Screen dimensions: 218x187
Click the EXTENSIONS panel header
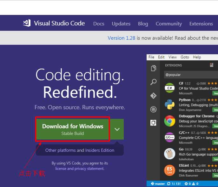[x=173, y=65]
